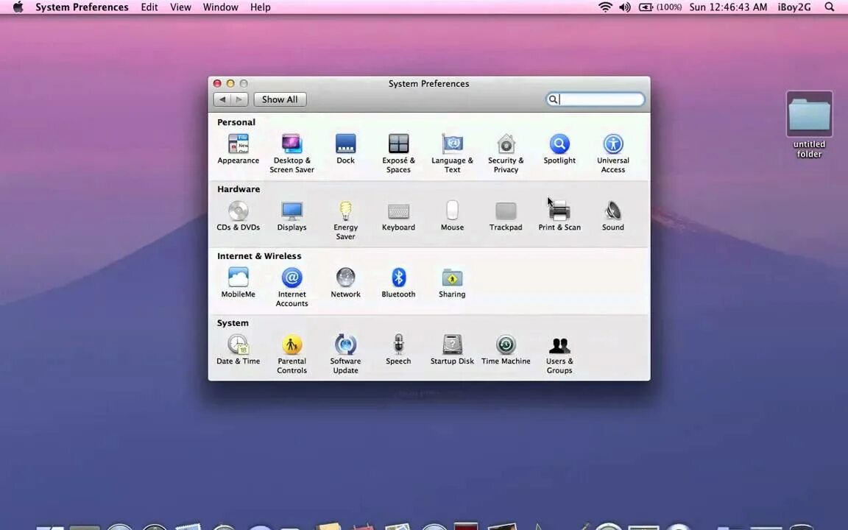Open the iBoy2G user menu
848x530 pixels.
pyautogui.click(x=794, y=7)
